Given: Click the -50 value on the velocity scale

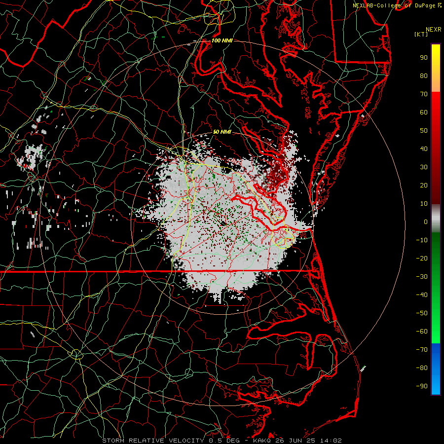Looking at the screenshot, I should pyautogui.click(x=422, y=313).
